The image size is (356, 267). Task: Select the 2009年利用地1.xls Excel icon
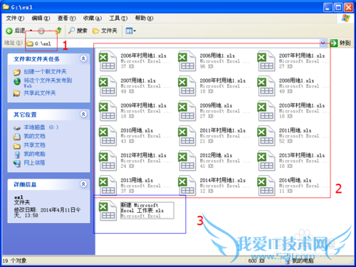(x=108, y=111)
